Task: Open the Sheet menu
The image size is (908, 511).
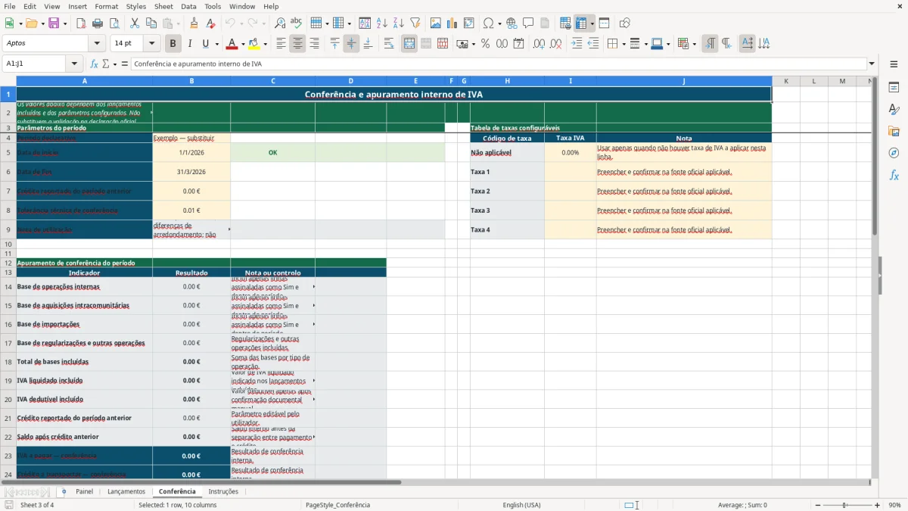Action: point(163,6)
